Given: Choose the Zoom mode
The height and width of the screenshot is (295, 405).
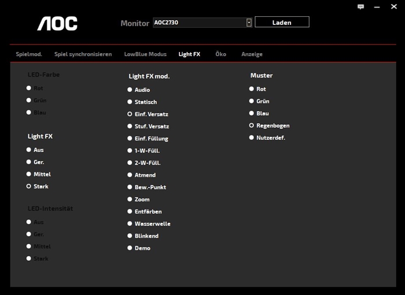Looking at the screenshot, I should (x=138, y=199).
